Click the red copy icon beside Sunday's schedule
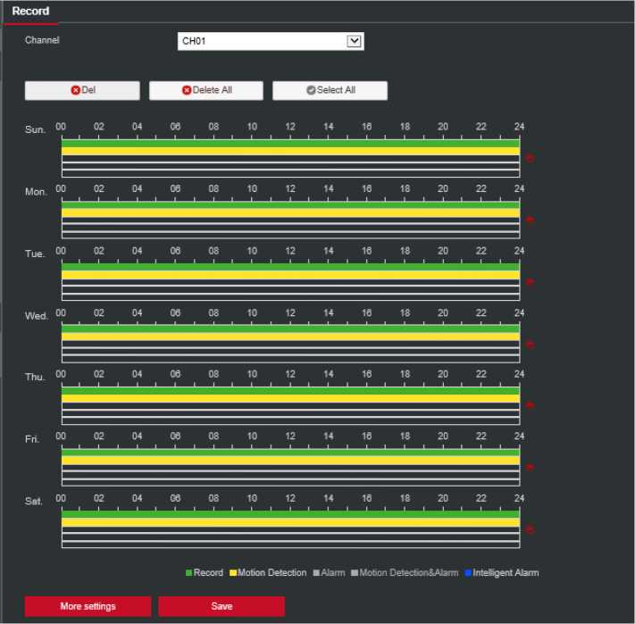This screenshot has height=624, width=635. 529,158
